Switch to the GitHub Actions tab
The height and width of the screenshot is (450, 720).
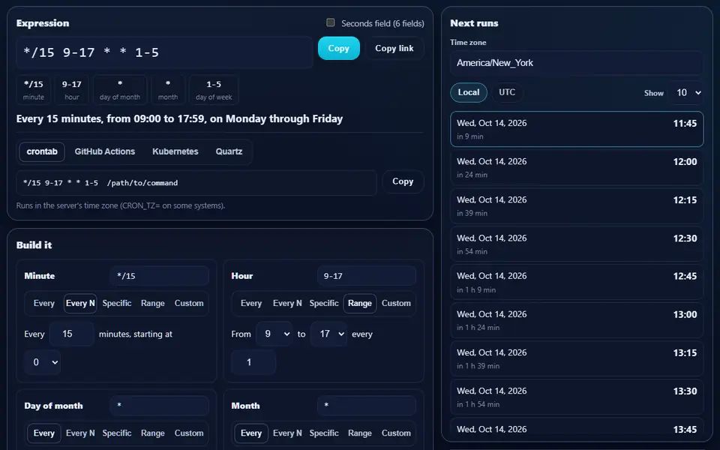[x=105, y=151]
